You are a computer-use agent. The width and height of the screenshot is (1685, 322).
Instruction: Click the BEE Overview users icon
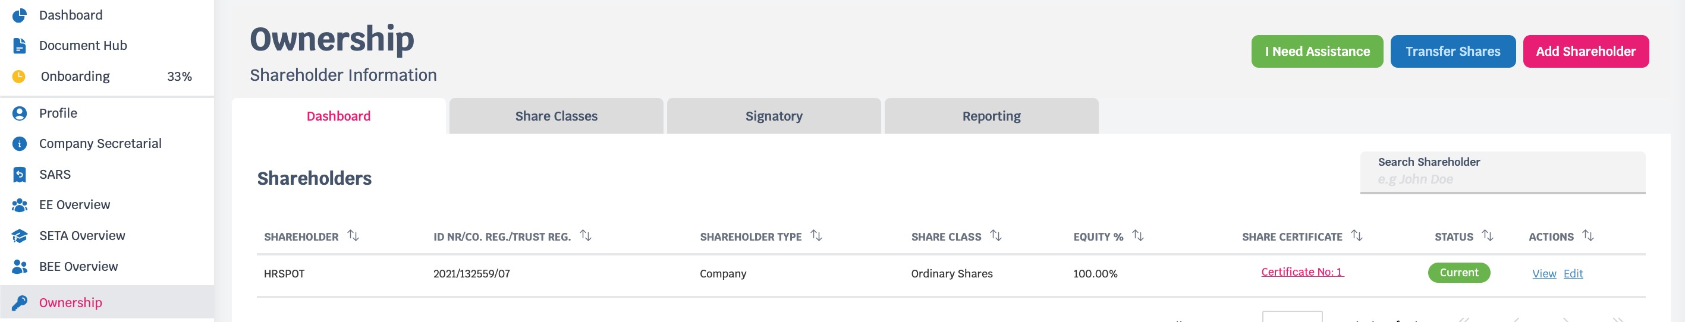point(20,267)
